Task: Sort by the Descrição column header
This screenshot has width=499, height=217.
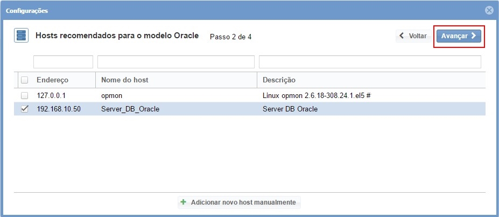Action: [279, 80]
